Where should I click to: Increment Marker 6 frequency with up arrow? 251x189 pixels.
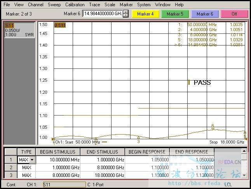point(126,12)
